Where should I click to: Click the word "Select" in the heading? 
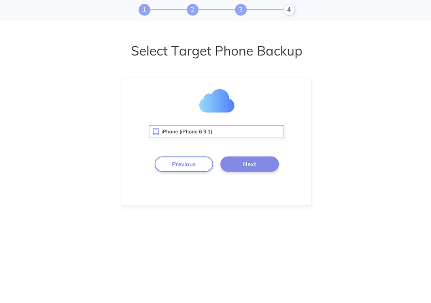149,51
